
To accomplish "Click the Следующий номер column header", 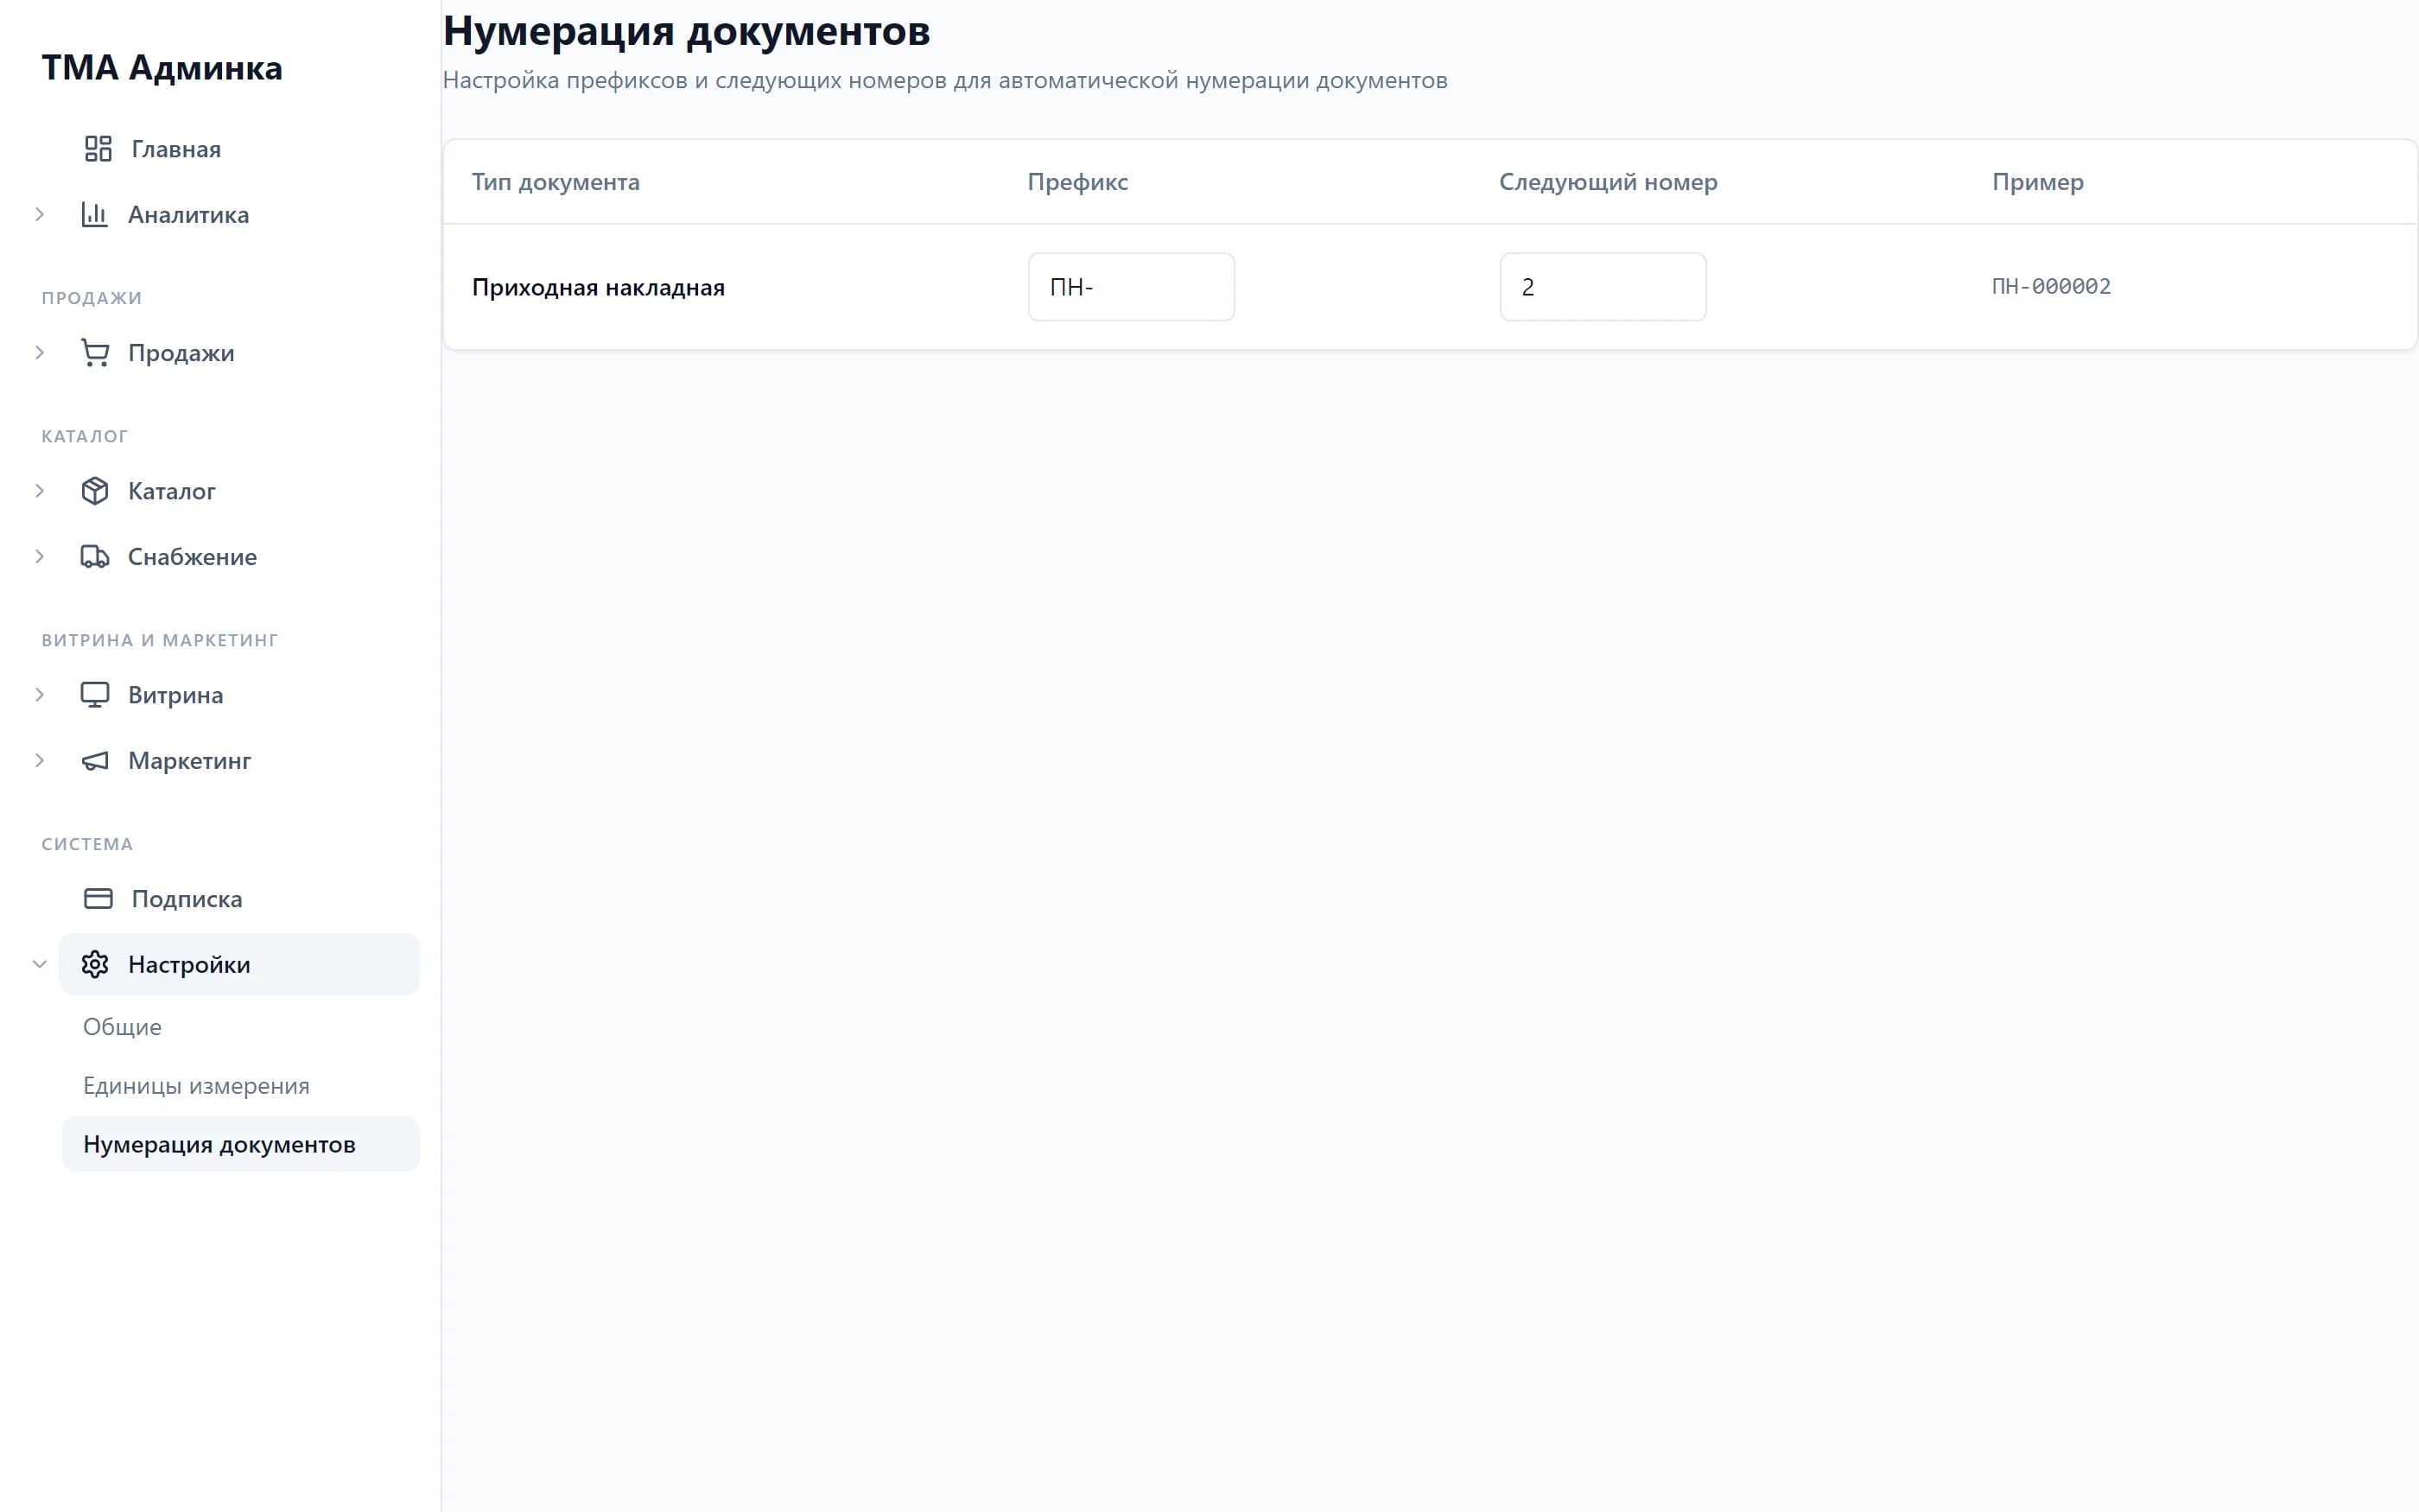I will 1609,182.
